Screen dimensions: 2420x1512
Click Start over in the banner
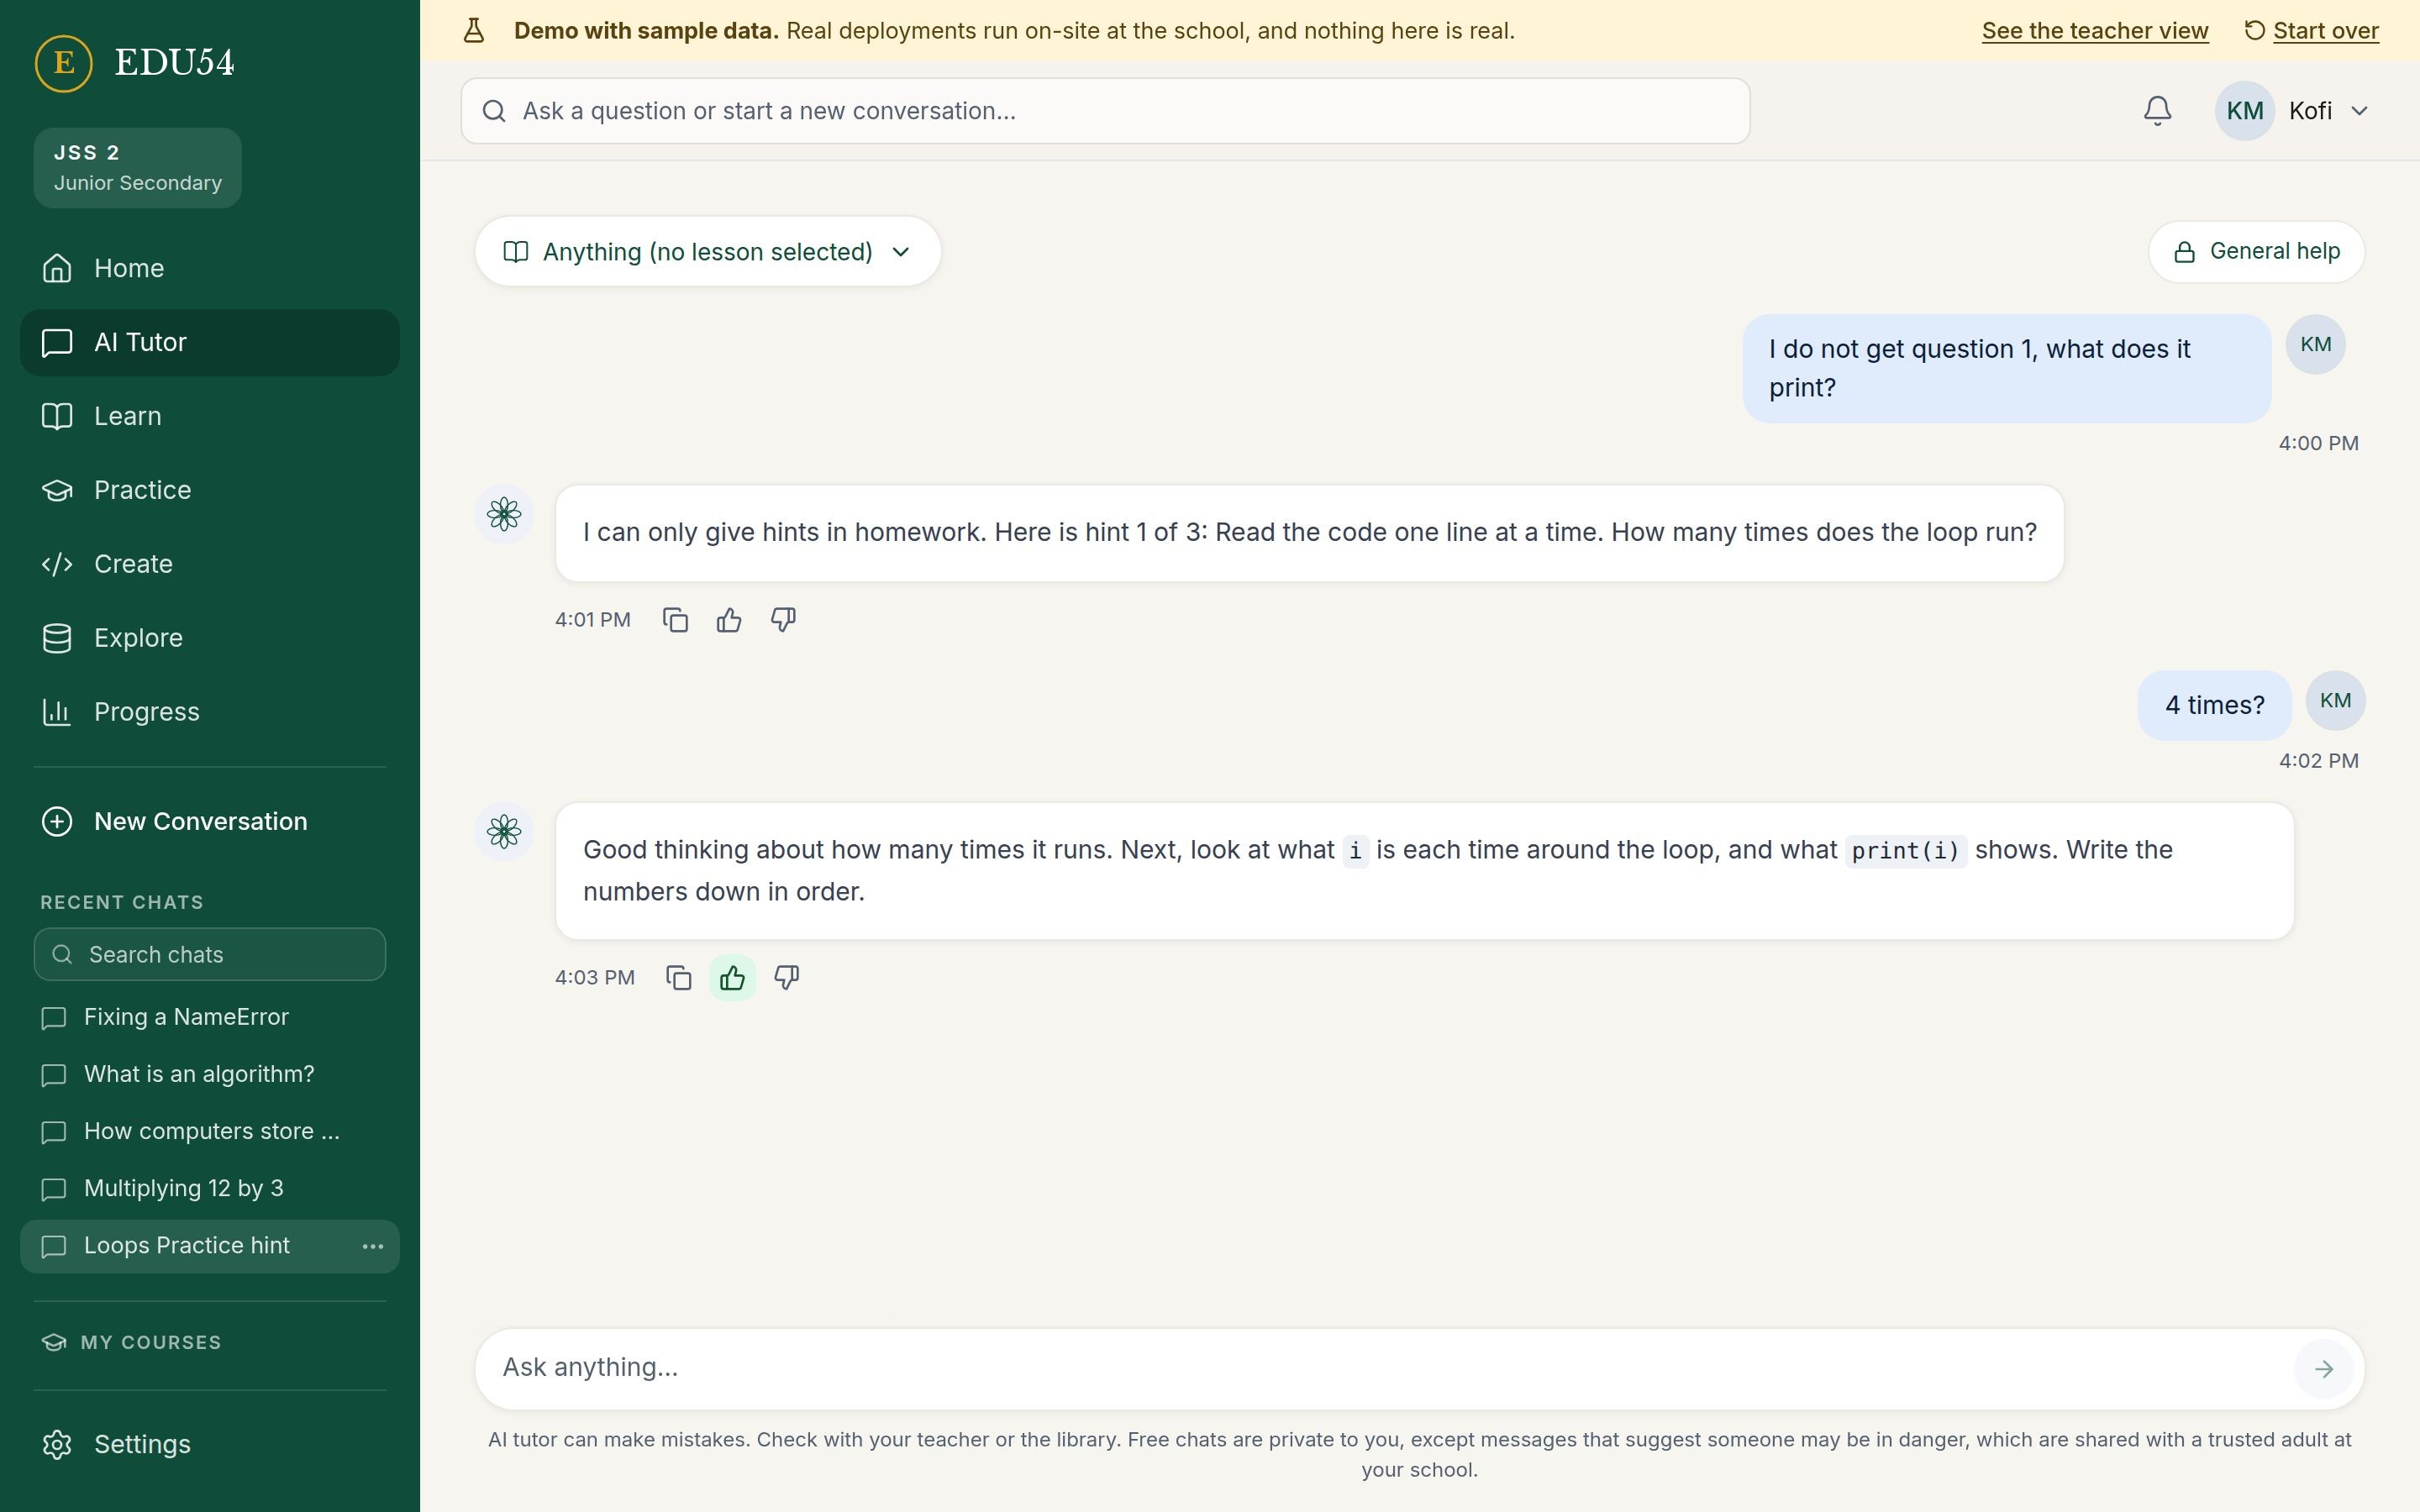(2311, 31)
